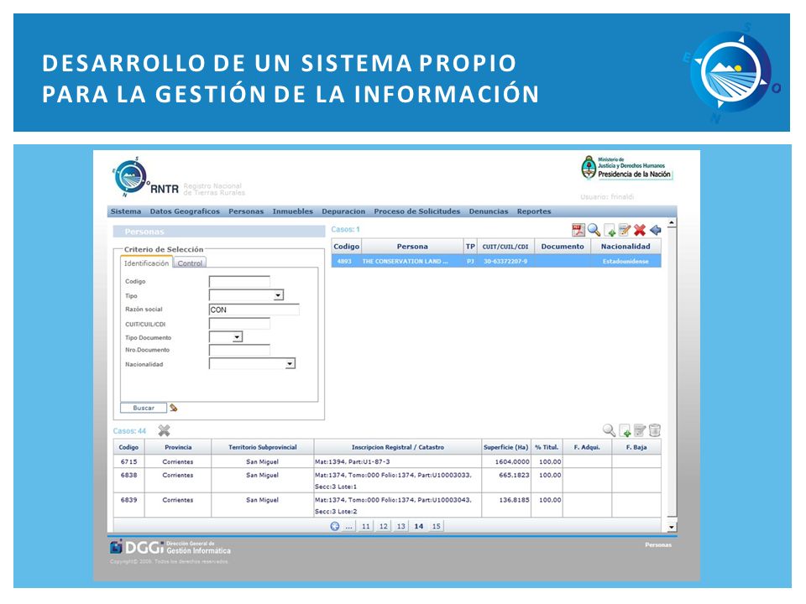Click Provincia column header
The image size is (806, 604).
[178, 447]
